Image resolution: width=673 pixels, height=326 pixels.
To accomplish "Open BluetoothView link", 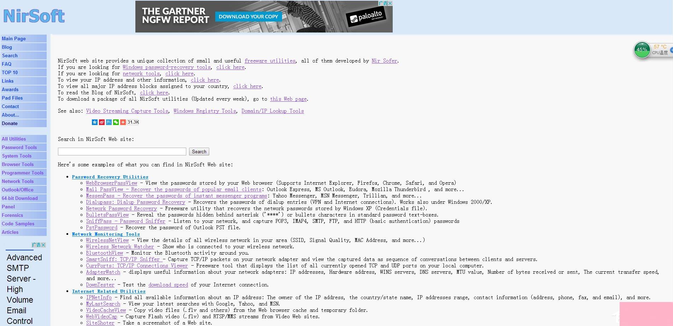I will [x=104, y=253].
